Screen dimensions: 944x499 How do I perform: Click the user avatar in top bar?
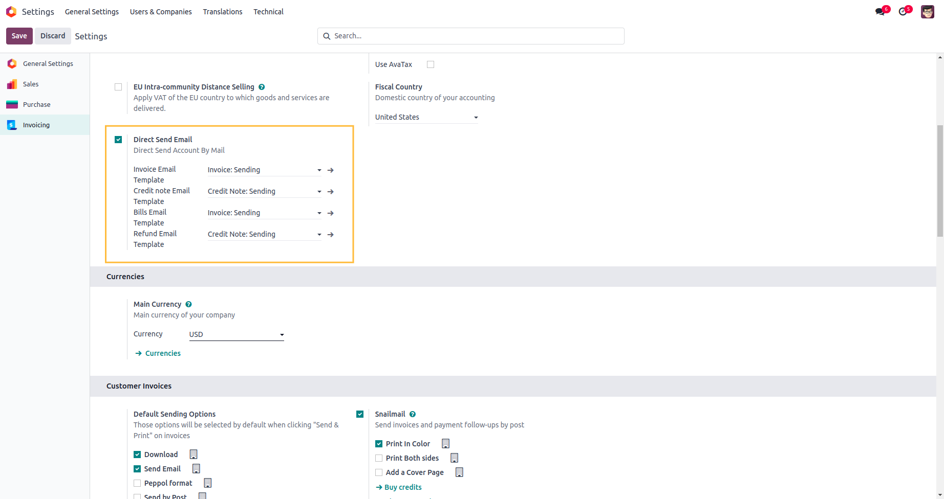coord(927,12)
